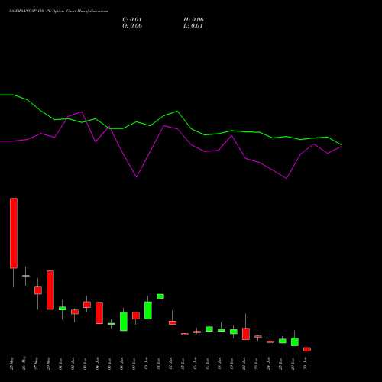Select the 17 Jun date label
Viewport: 382px width, 382px height.
tap(207, 364)
